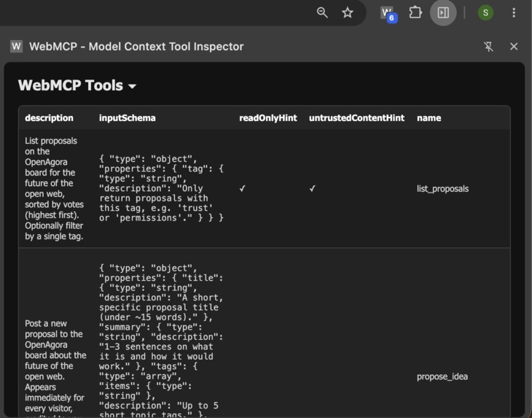Close the WebMCP Tool Inspector side panel
The height and width of the screenshot is (418, 532).
click(x=514, y=47)
